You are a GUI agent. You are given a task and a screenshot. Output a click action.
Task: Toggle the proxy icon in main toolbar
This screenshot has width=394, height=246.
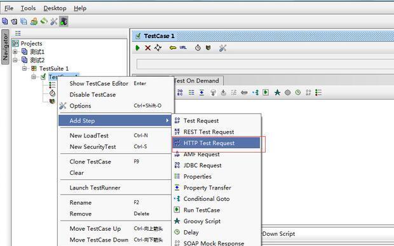pyautogui.click(x=64, y=22)
